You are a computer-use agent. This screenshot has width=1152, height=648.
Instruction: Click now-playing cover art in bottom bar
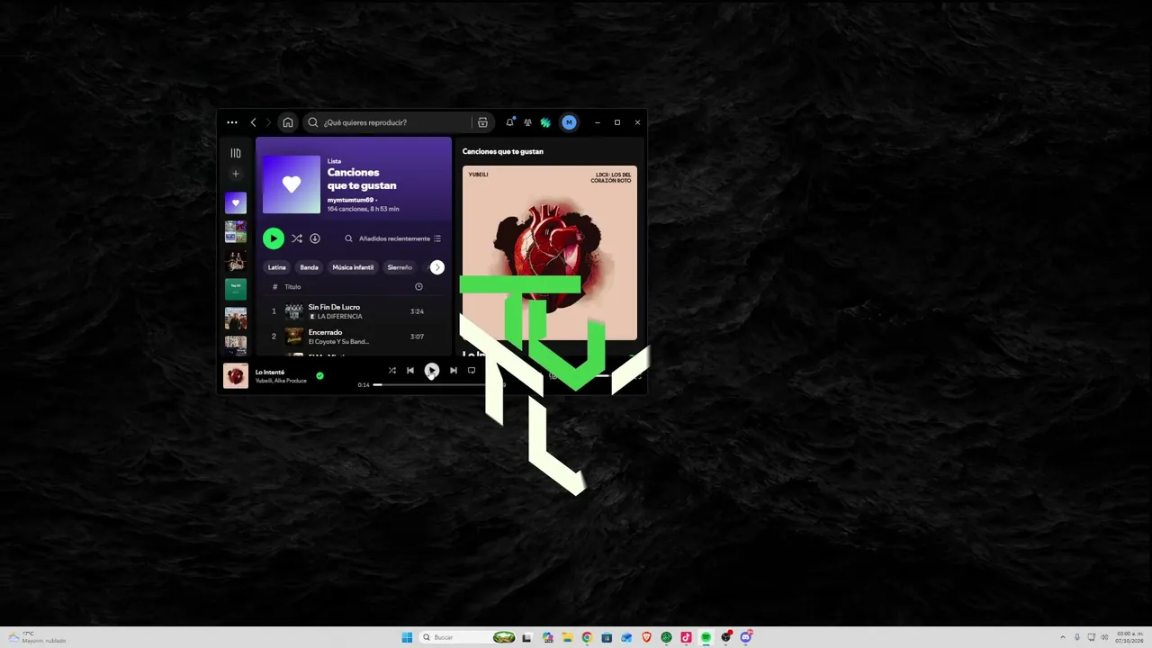click(236, 376)
